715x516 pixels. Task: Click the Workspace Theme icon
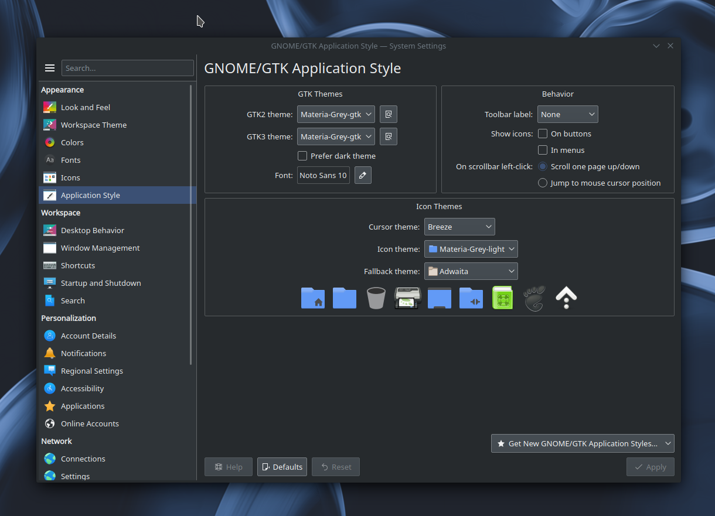tap(50, 125)
